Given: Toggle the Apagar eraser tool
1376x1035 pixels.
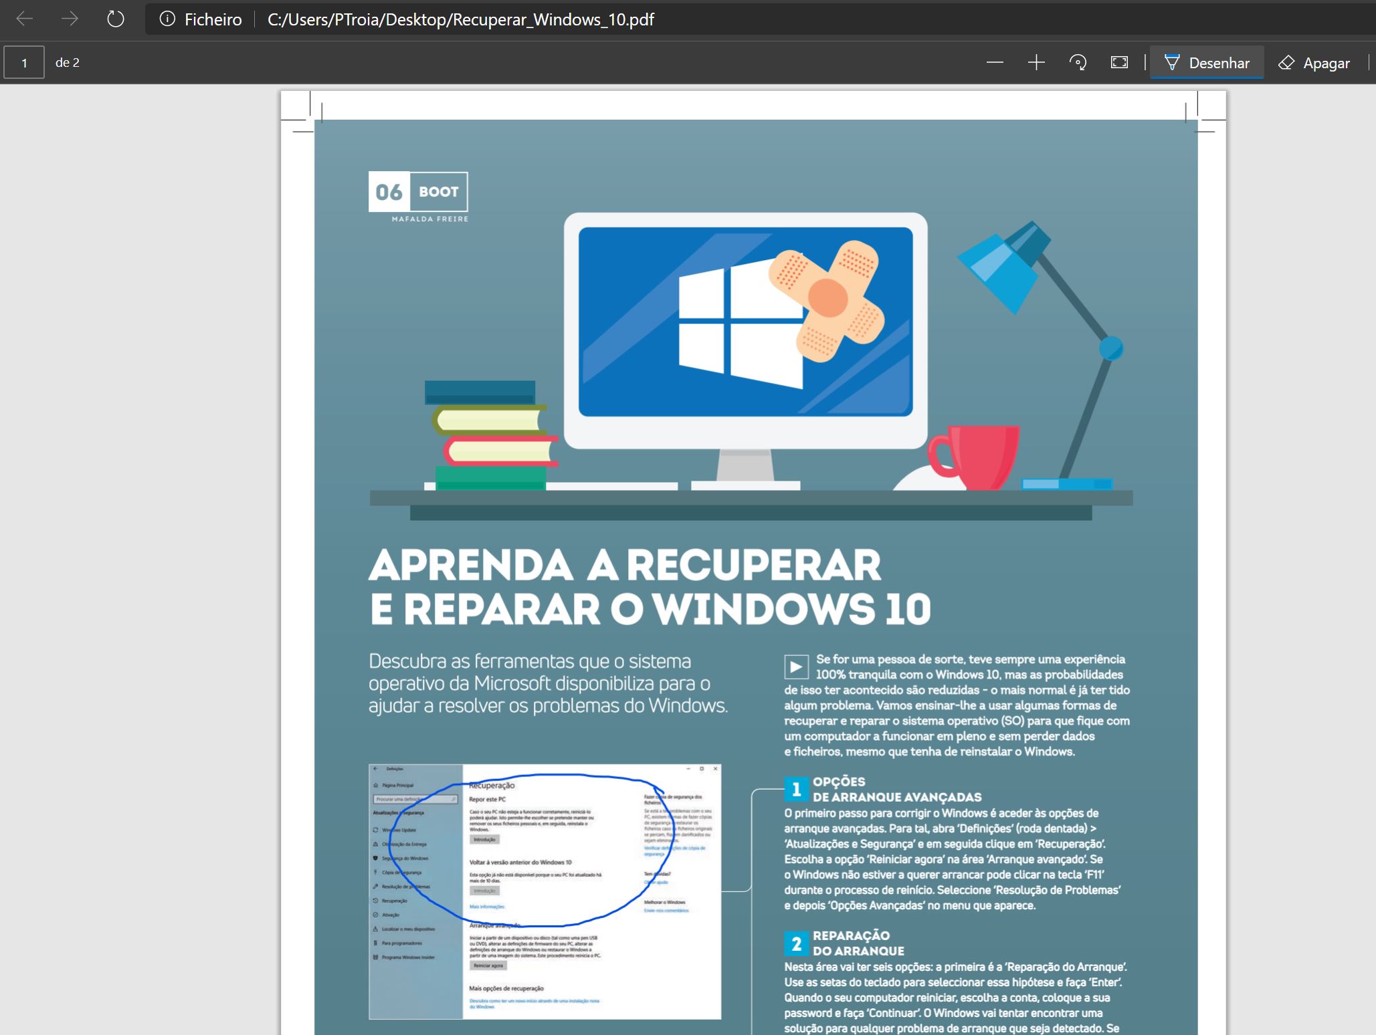Looking at the screenshot, I should coord(1314,63).
